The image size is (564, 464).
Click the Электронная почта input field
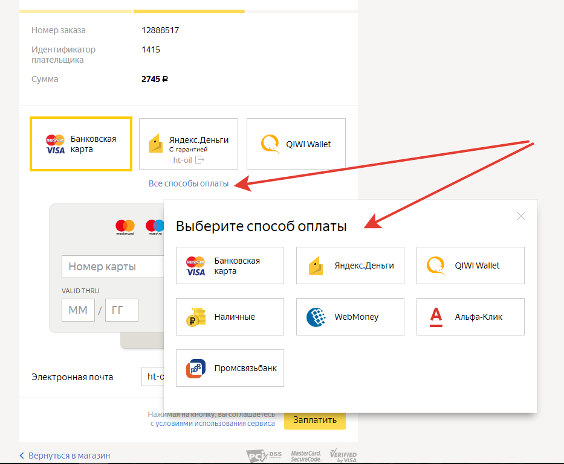[153, 377]
